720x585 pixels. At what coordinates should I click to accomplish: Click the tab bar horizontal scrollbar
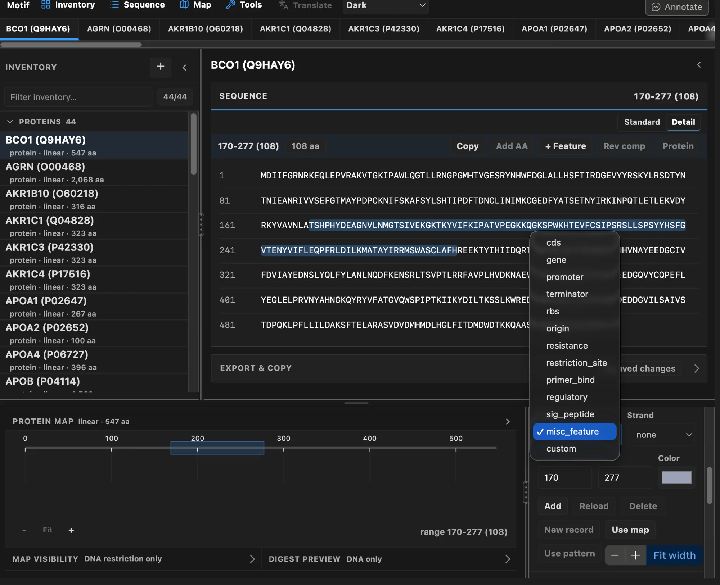tap(71, 45)
